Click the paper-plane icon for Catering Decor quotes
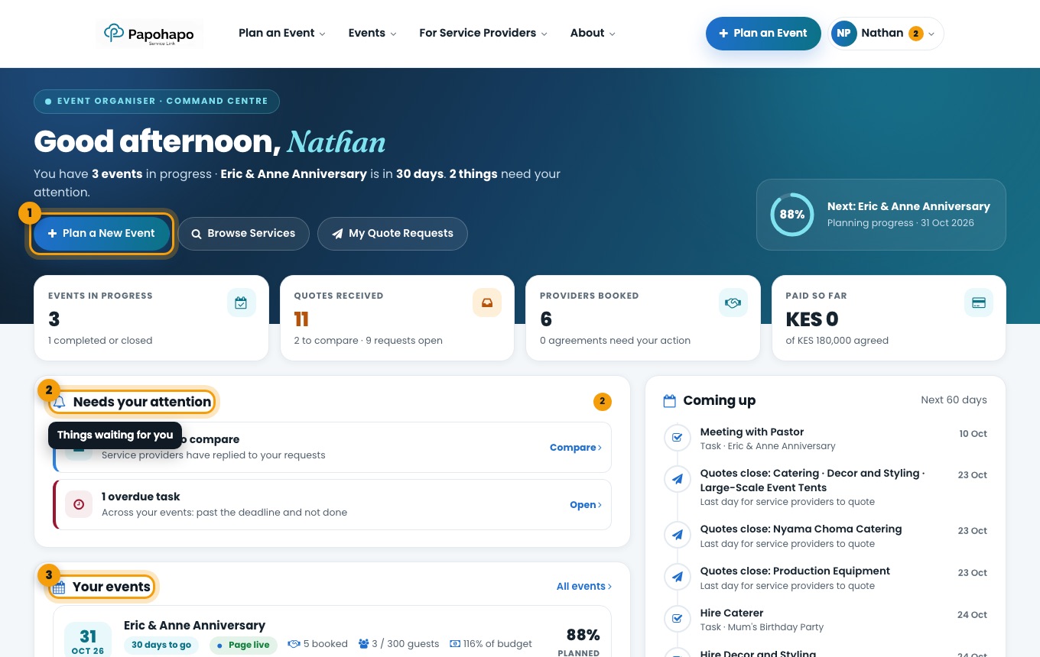1040x657 pixels. pos(677,479)
